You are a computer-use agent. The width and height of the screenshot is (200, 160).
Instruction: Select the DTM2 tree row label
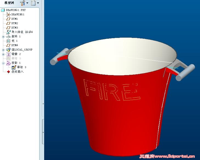pyautogui.click(x=15, y=23)
